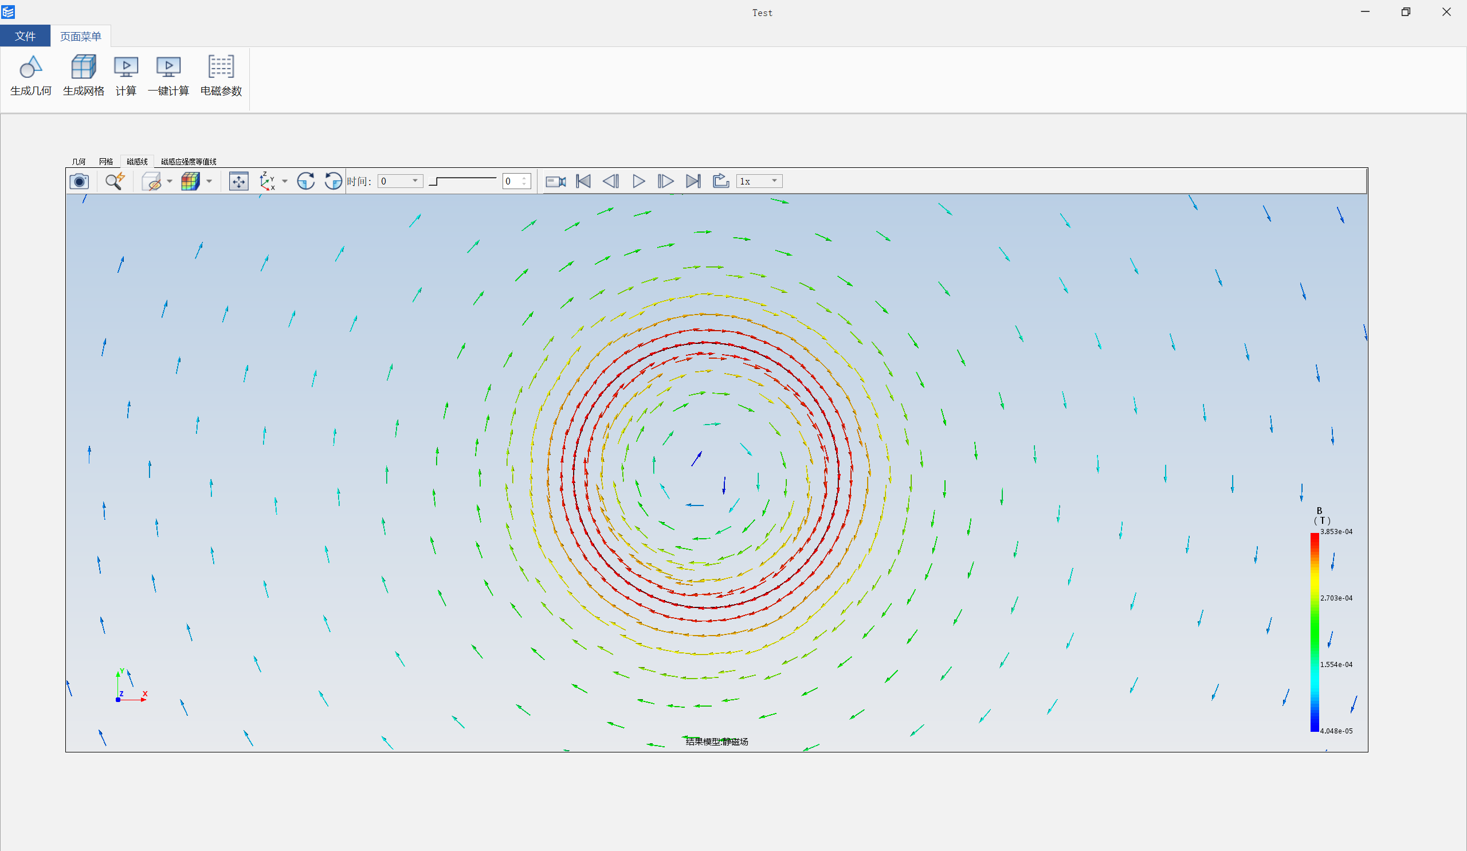Play the animation
Screen dimensions: 1467x851
point(638,181)
